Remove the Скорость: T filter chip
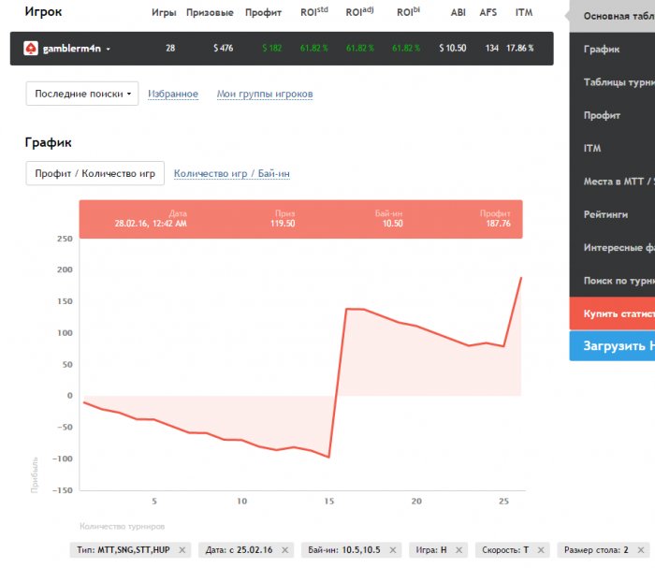The height and width of the screenshot is (568, 655). (x=543, y=550)
